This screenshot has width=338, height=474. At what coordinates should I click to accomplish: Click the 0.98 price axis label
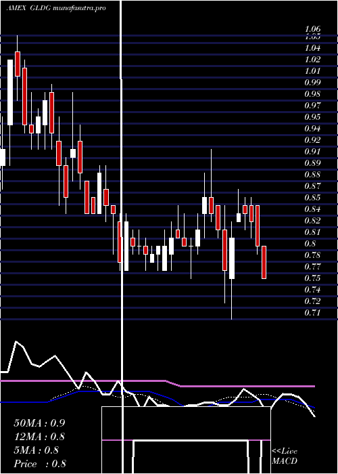click(x=312, y=94)
